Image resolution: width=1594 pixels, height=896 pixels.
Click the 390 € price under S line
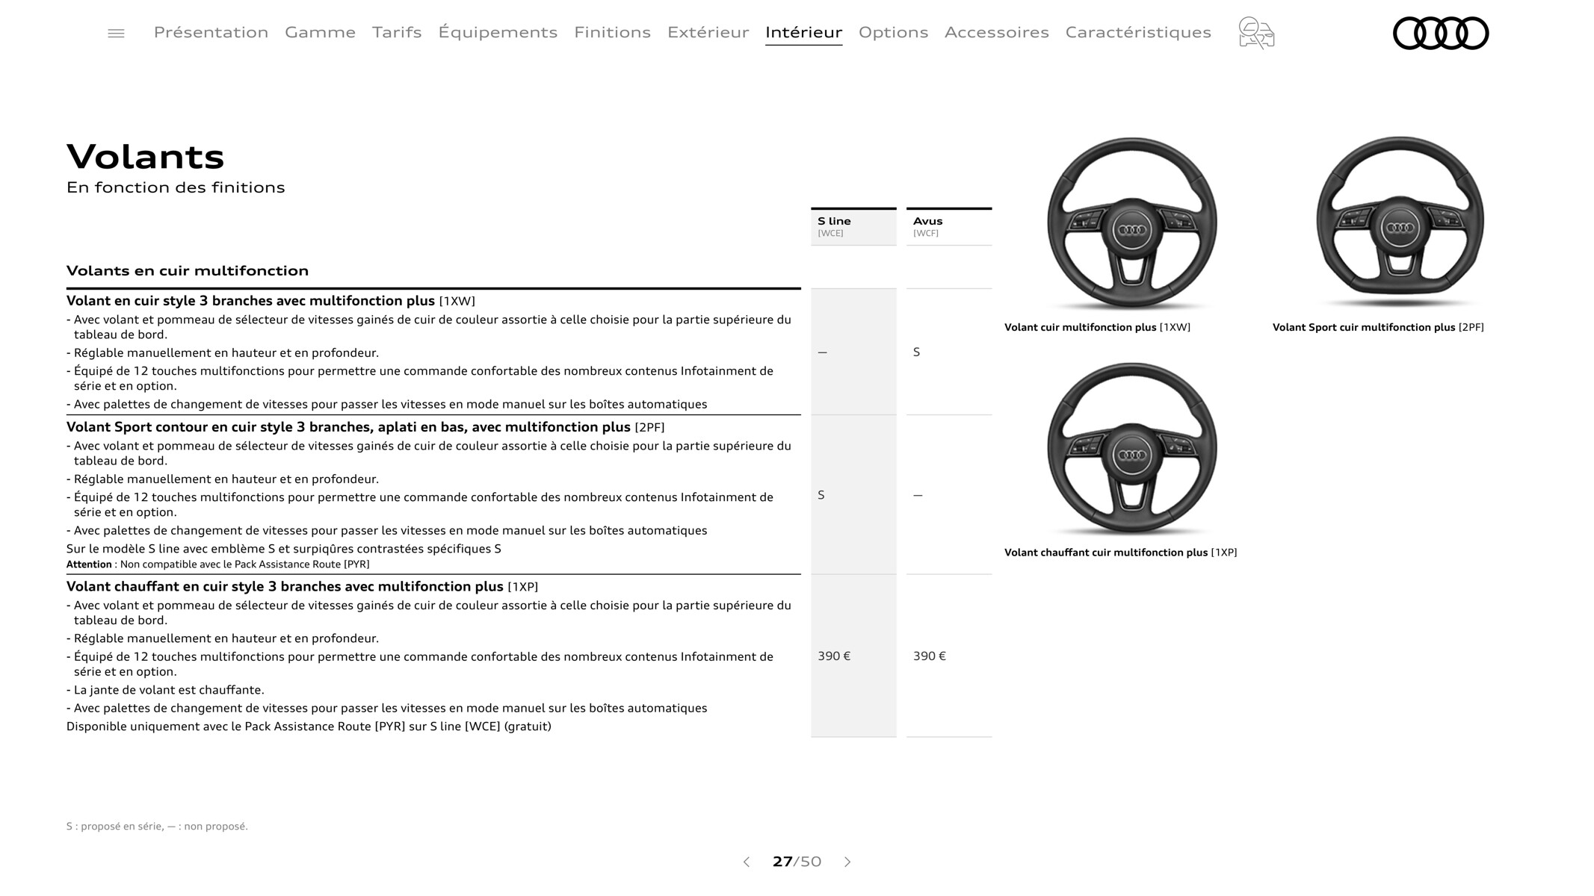[x=834, y=656]
